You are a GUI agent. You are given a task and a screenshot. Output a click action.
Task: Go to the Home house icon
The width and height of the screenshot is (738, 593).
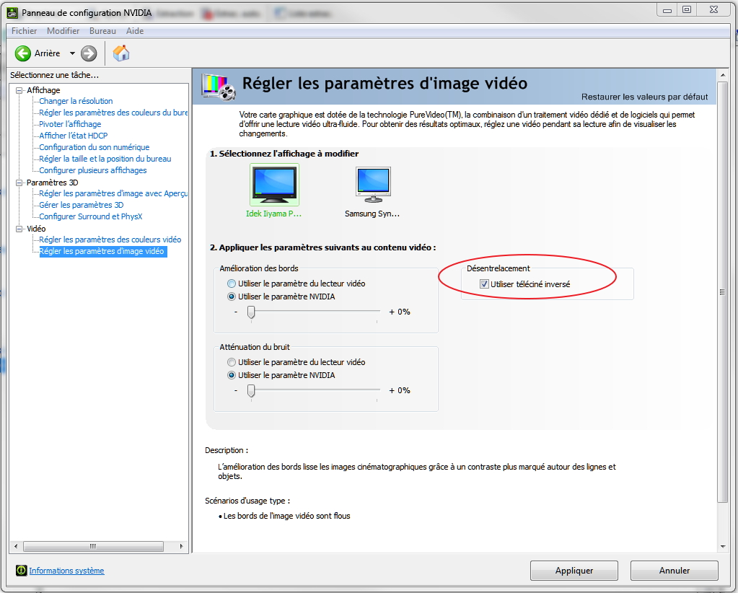(121, 53)
